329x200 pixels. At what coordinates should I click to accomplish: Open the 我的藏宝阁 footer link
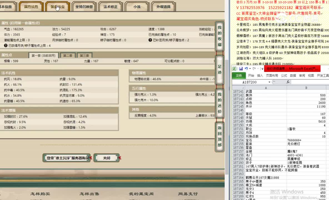(141, 194)
